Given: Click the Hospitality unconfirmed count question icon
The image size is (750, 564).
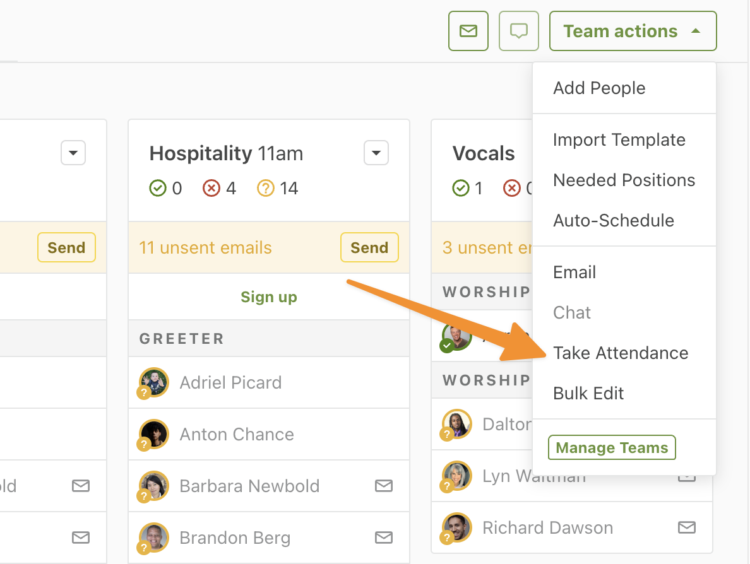Looking at the screenshot, I should tap(266, 189).
